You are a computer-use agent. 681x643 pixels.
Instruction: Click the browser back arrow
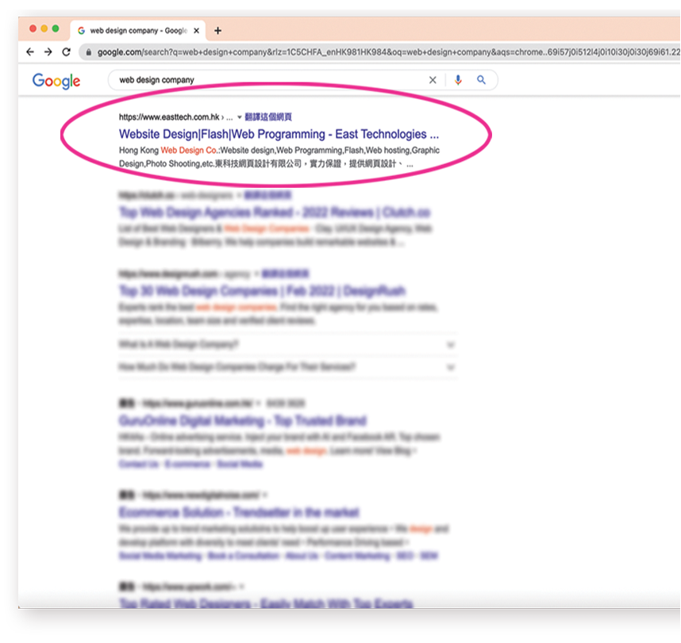(x=30, y=52)
